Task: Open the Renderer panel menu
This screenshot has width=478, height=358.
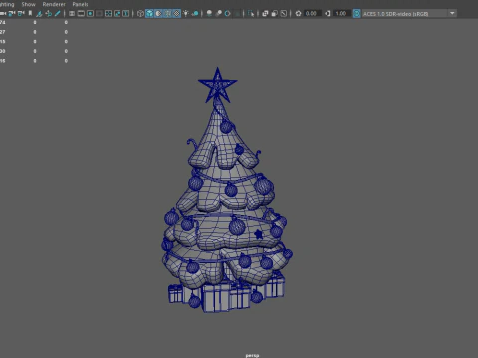Action: click(54, 4)
